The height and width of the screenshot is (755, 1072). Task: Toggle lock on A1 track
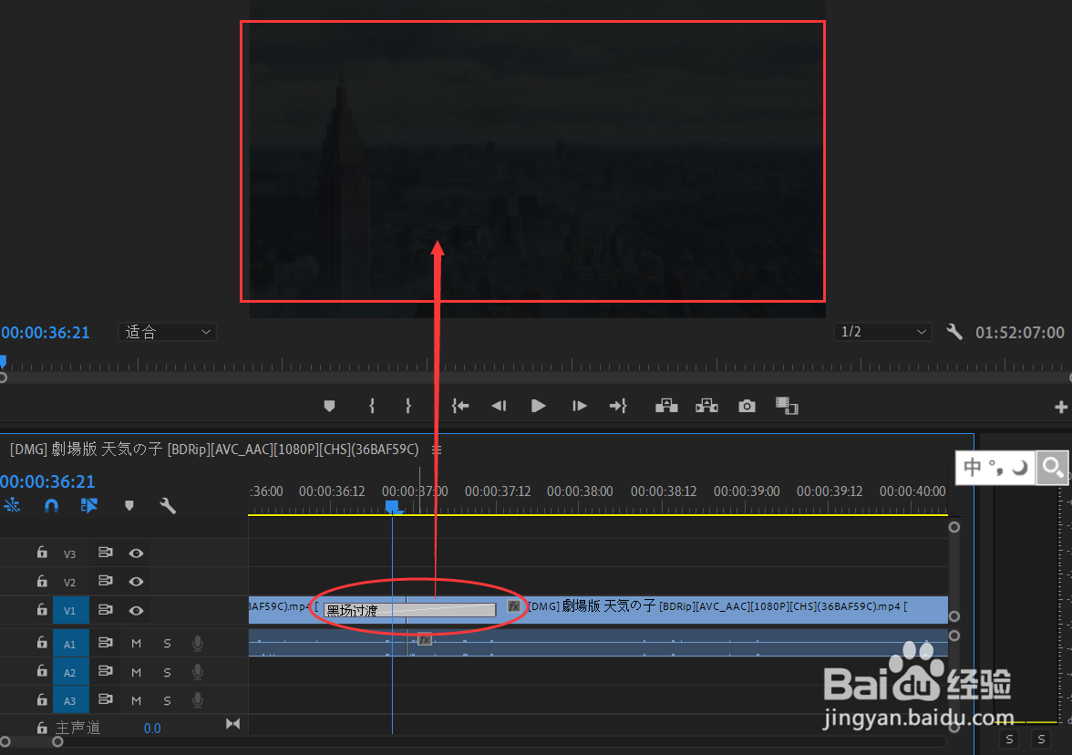[42, 643]
